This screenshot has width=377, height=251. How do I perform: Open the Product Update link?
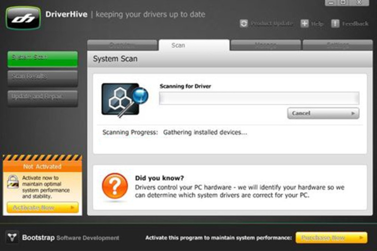point(272,24)
